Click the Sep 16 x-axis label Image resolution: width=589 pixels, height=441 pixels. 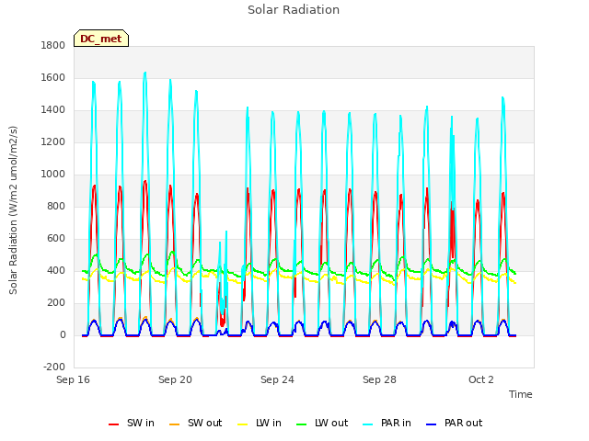pos(74,379)
